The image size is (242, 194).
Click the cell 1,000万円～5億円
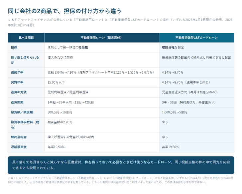[196, 112]
